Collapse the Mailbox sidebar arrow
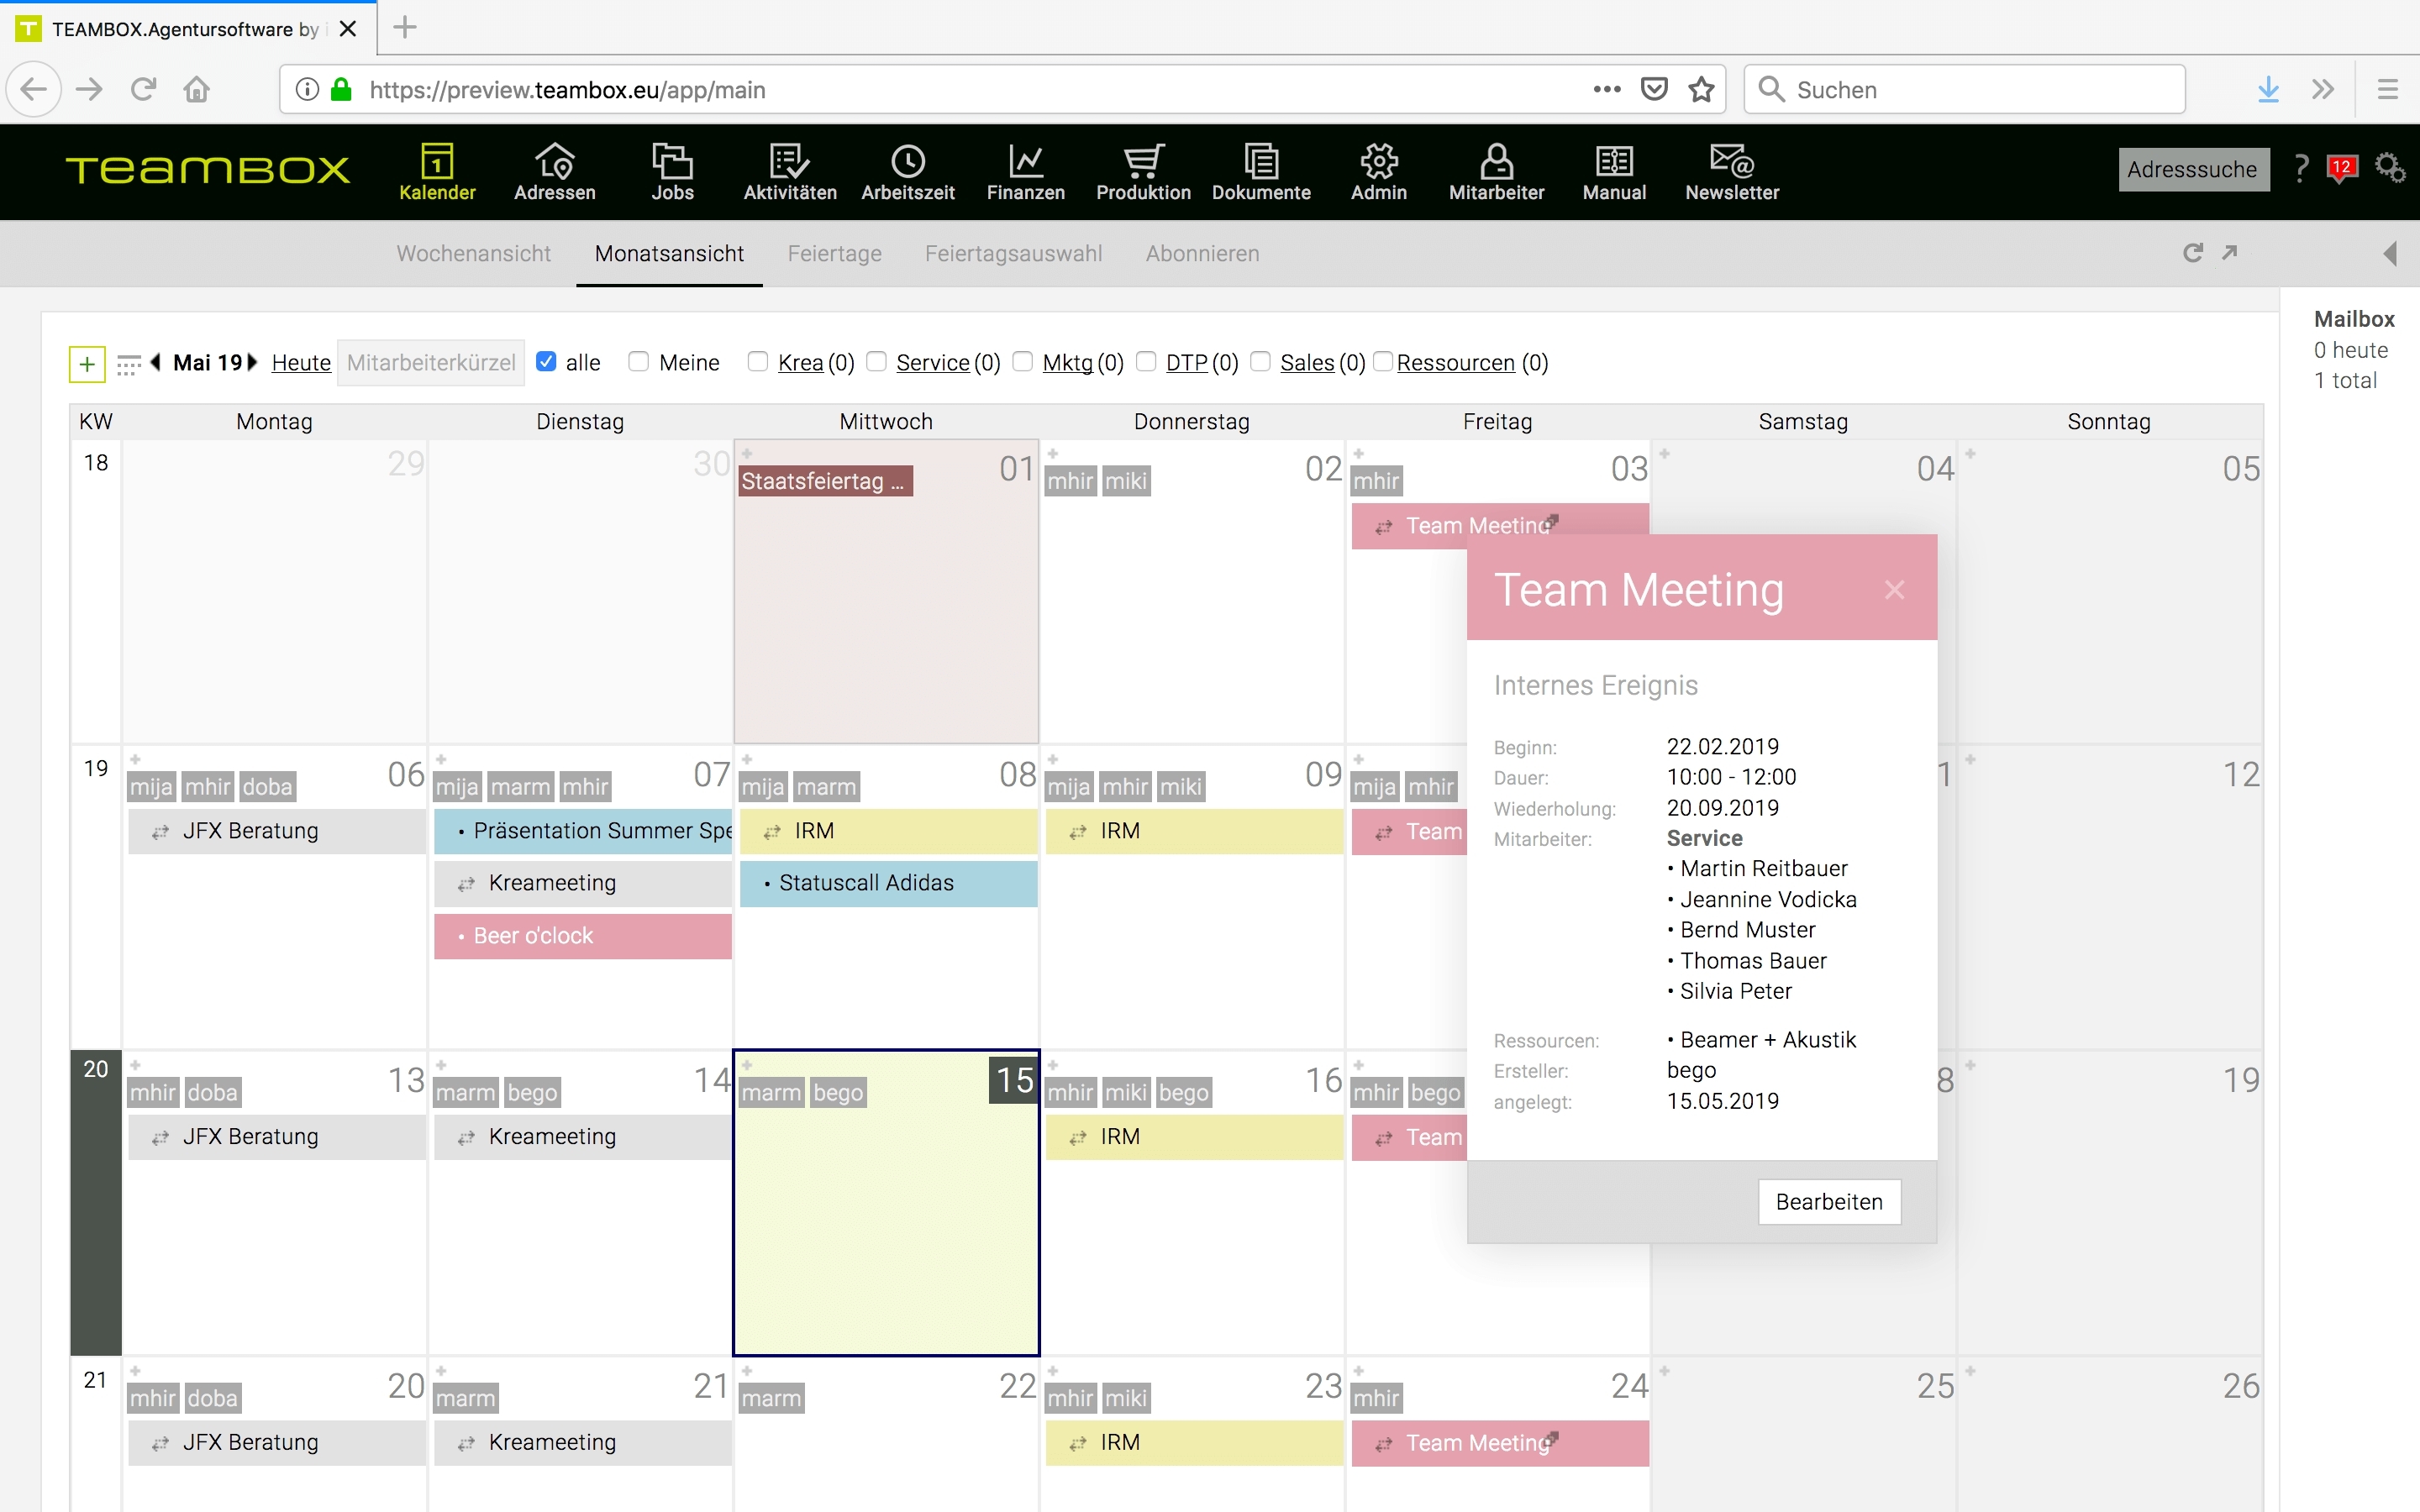The width and height of the screenshot is (2420, 1512). (x=2390, y=253)
